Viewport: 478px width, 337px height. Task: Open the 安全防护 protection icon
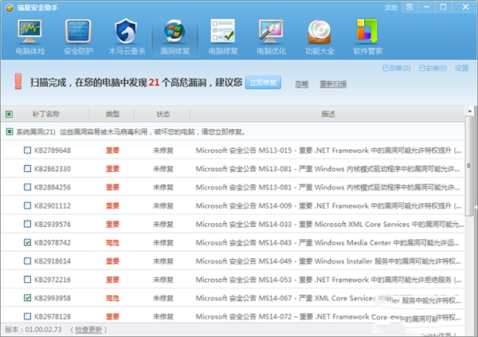coord(78,37)
